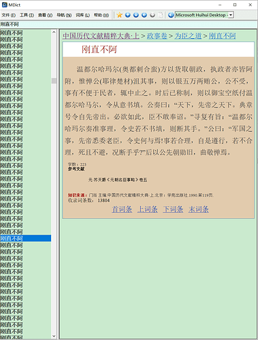The width and height of the screenshot is (258, 340).
Task: Jump to 首词条 first entry link
Action: click(122, 209)
